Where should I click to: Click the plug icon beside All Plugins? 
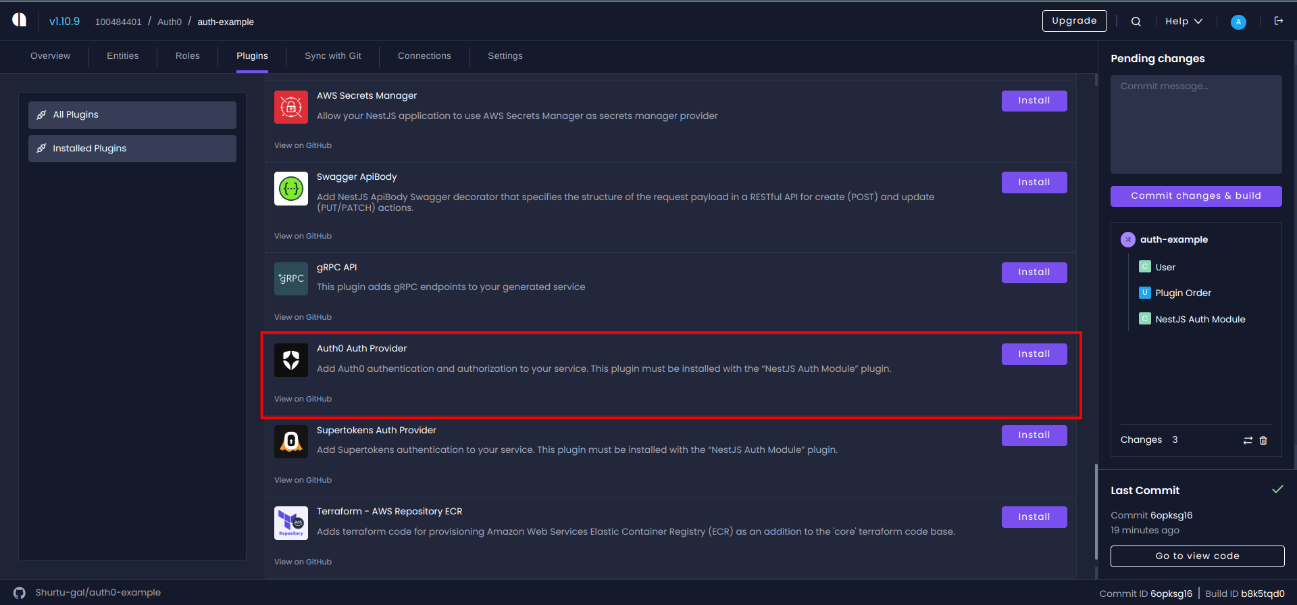point(41,115)
